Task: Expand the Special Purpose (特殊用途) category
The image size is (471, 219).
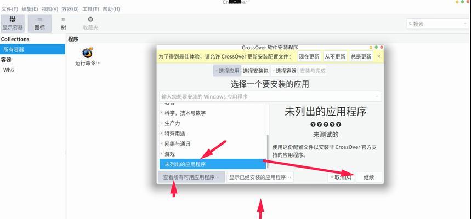Action: pyautogui.click(x=161, y=134)
